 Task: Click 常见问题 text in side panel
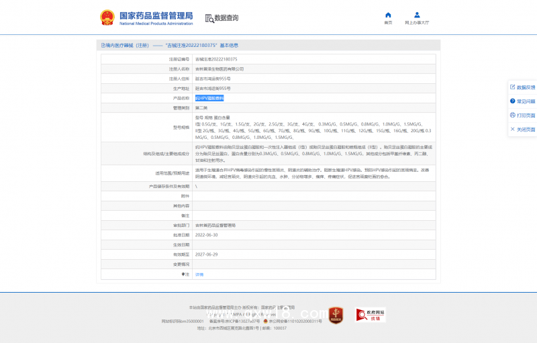[x=526, y=101]
